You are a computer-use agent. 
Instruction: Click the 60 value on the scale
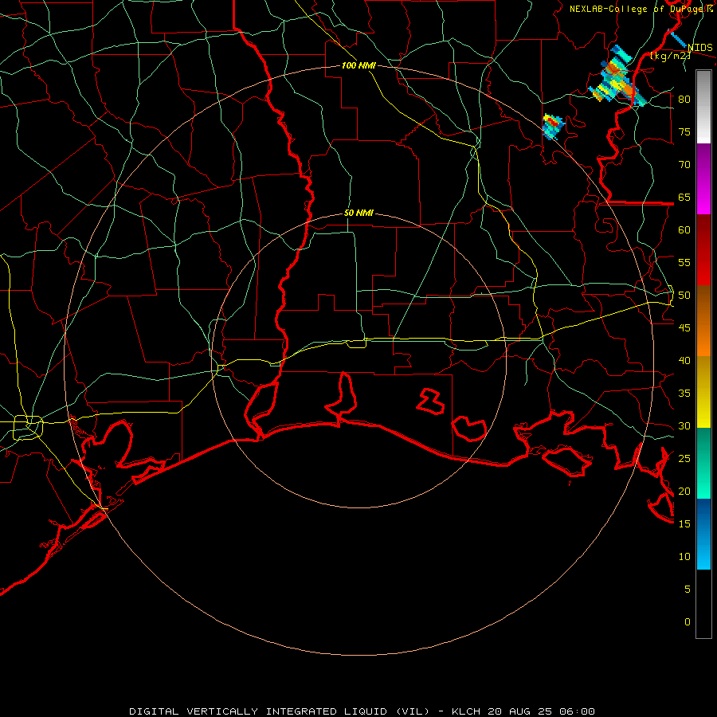684,230
